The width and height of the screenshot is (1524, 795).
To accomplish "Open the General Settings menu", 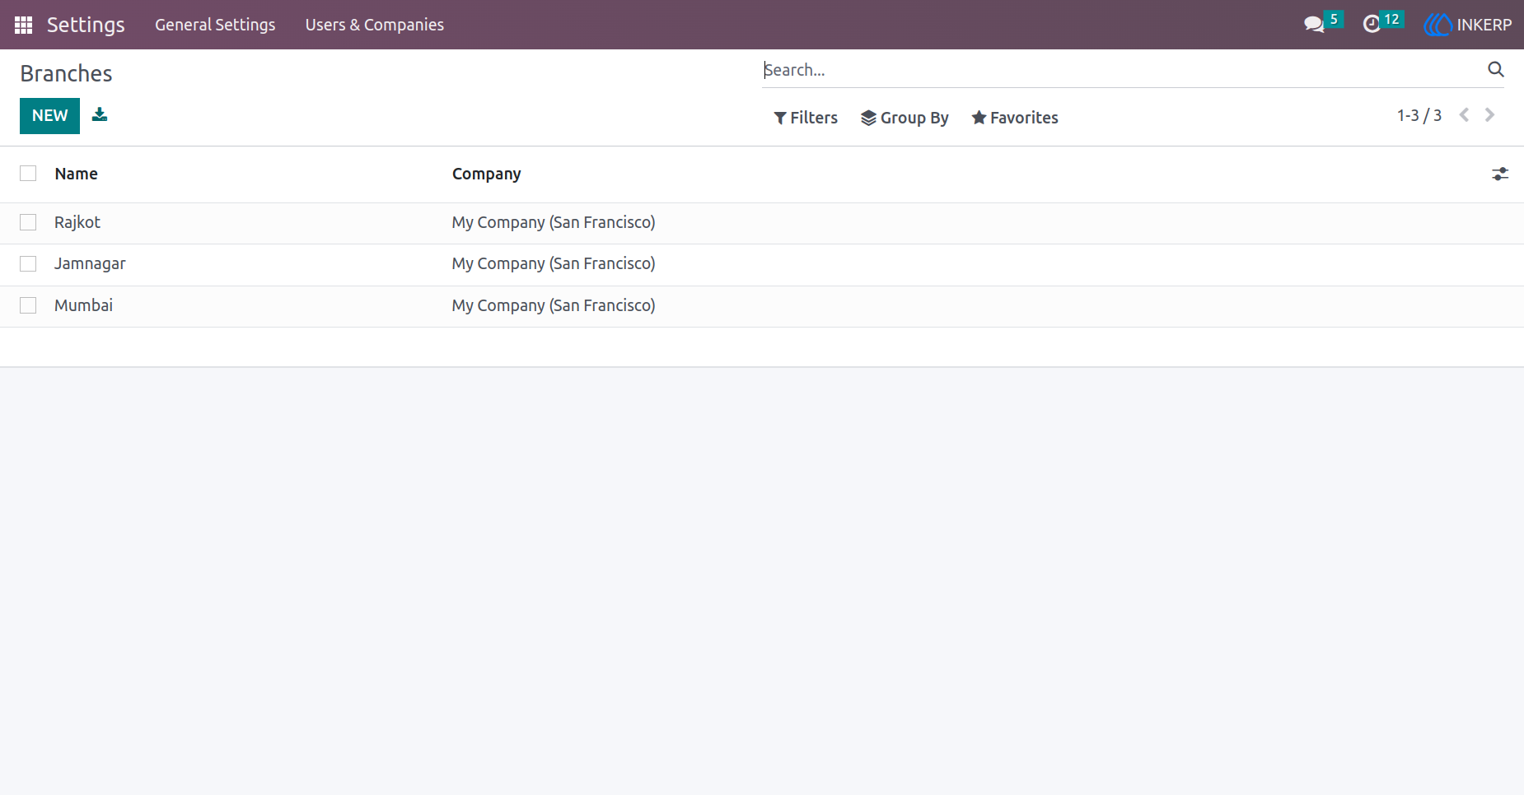I will (215, 25).
